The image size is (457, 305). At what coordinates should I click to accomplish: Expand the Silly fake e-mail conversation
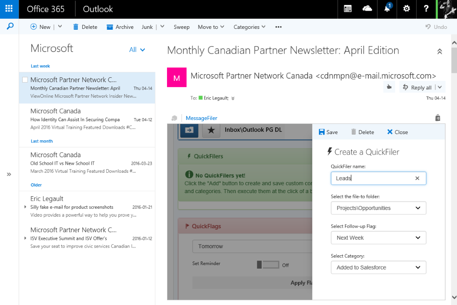click(25, 207)
